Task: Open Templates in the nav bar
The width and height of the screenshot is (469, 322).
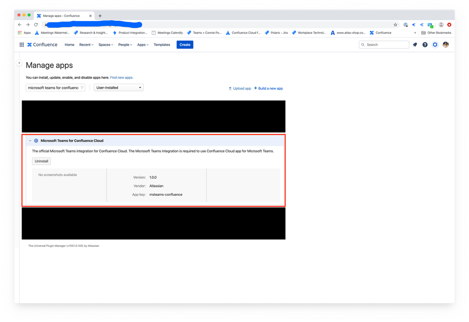Action: coord(162,45)
